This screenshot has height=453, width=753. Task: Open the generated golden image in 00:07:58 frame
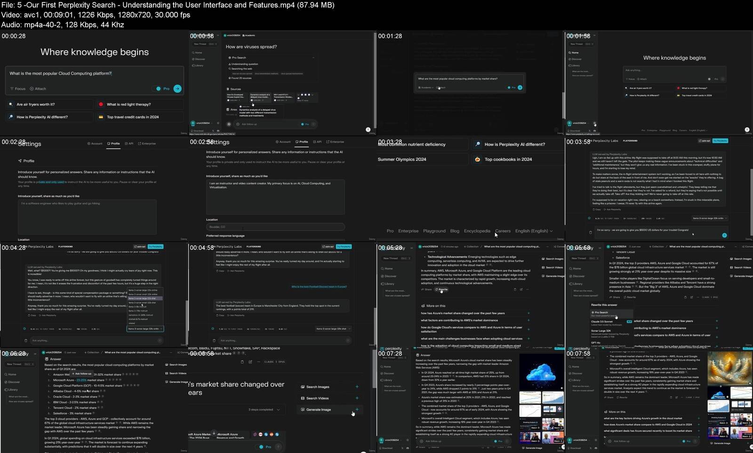[729, 369]
